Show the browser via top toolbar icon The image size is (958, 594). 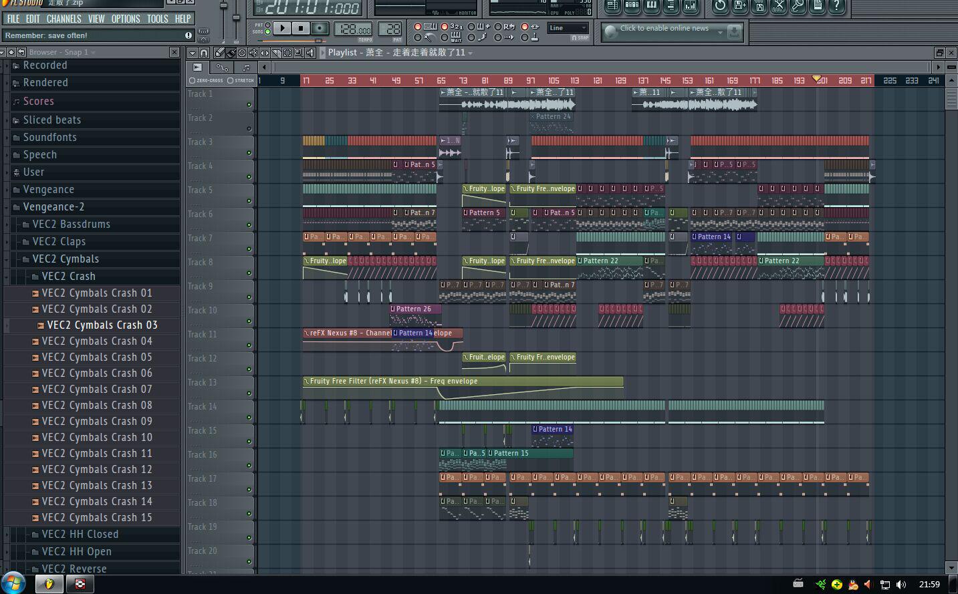(x=671, y=5)
